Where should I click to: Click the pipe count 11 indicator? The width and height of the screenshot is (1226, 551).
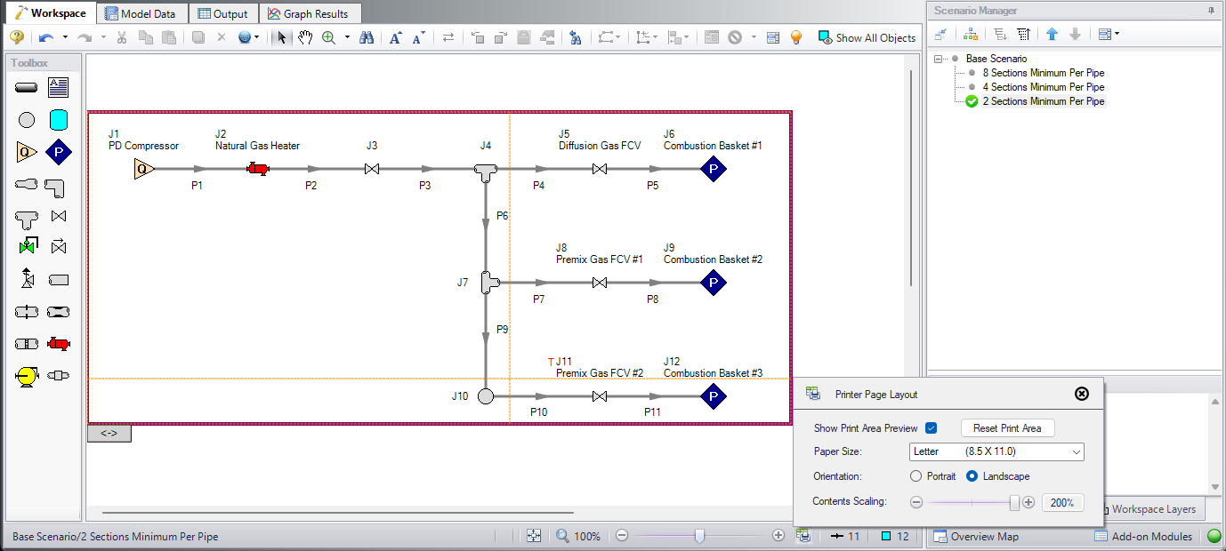[x=845, y=536]
